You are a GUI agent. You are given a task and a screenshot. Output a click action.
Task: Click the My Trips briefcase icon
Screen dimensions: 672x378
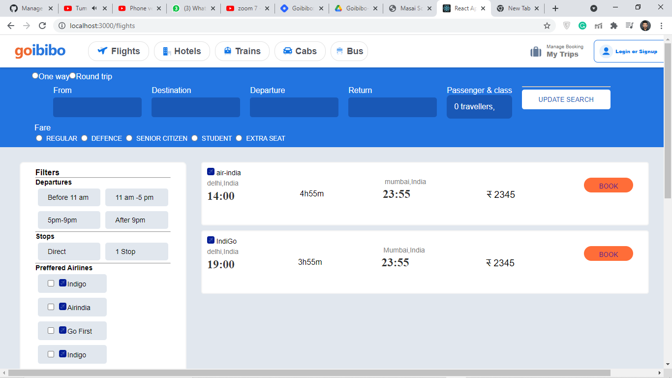tap(536, 51)
